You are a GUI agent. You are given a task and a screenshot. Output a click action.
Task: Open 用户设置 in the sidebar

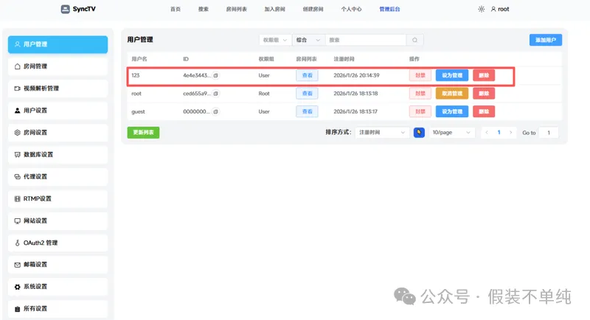coord(58,111)
